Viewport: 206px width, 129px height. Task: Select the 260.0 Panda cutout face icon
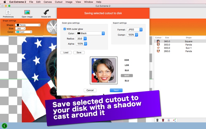pyautogui.click(x=158, y=51)
